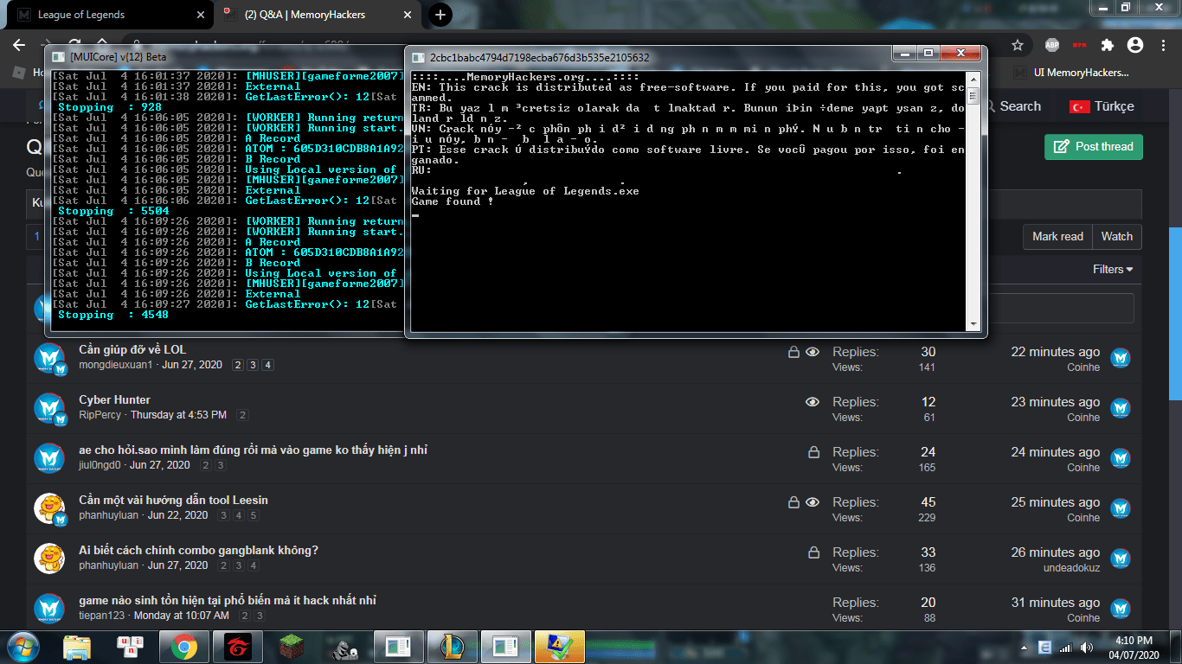Open the keyboard tool icon in the taskbar

[x=131, y=647]
